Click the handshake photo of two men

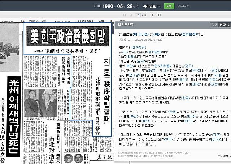40,103
